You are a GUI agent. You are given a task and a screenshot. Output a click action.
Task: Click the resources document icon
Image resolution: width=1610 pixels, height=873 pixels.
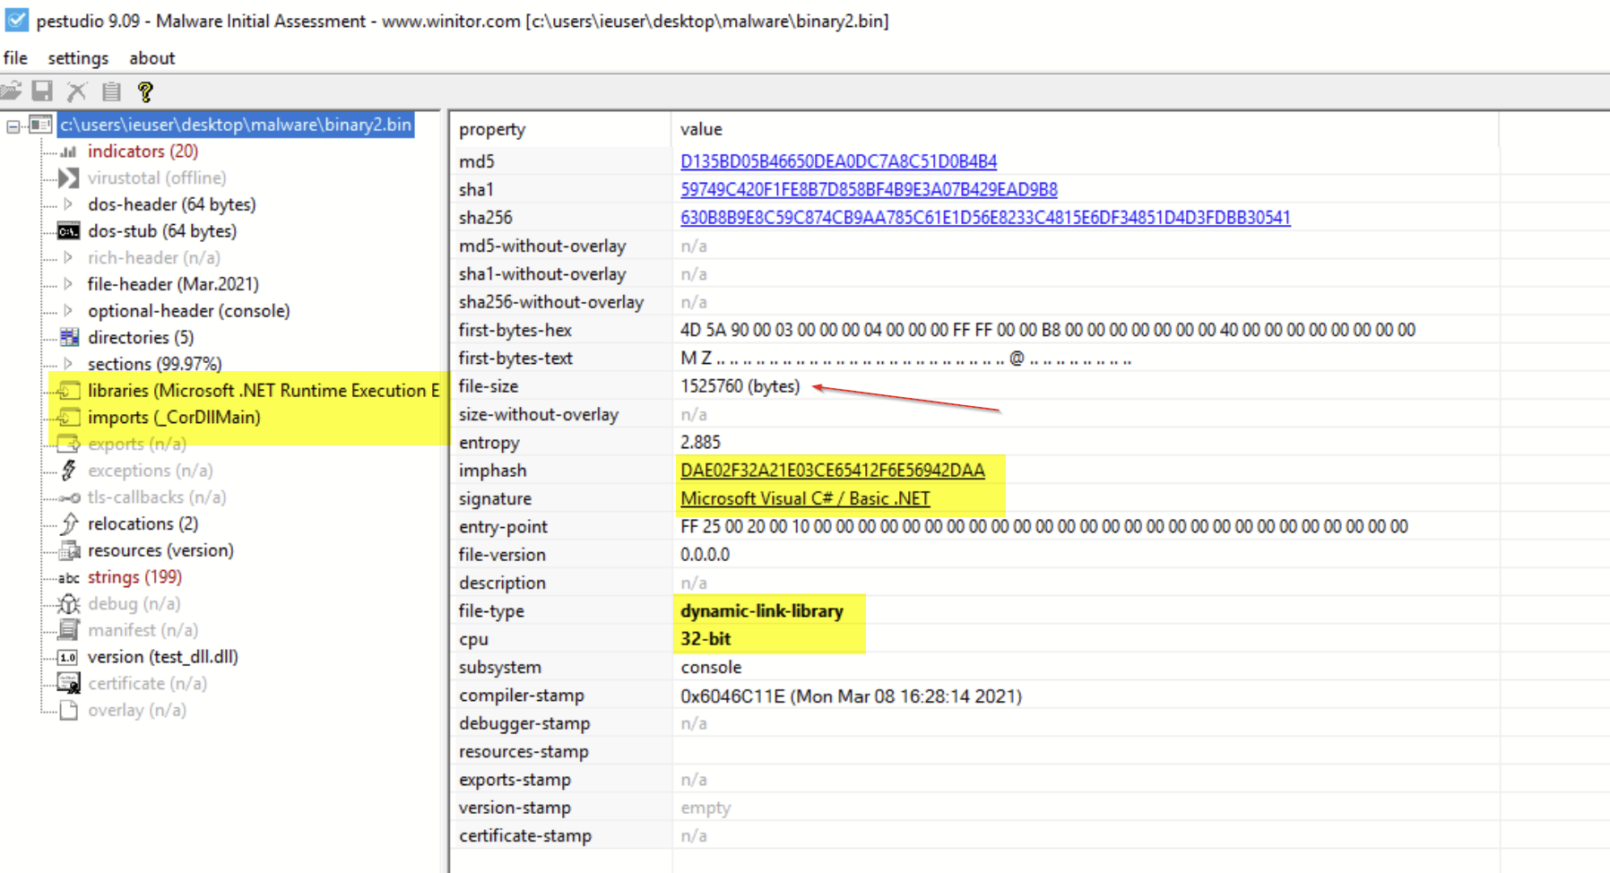pyautogui.click(x=69, y=550)
